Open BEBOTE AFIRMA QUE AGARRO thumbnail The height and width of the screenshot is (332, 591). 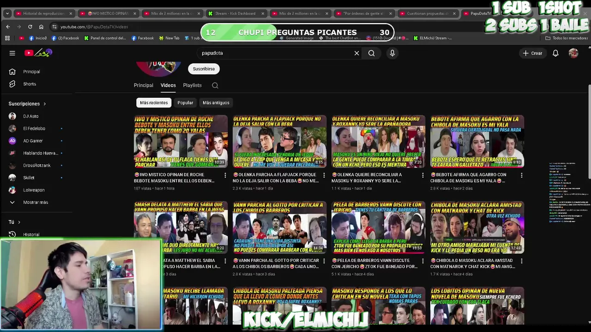(x=477, y=141)
